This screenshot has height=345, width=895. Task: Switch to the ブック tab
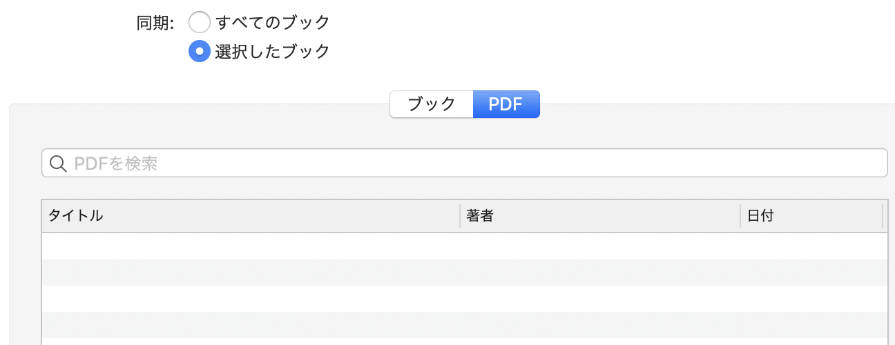click(432, 104)
